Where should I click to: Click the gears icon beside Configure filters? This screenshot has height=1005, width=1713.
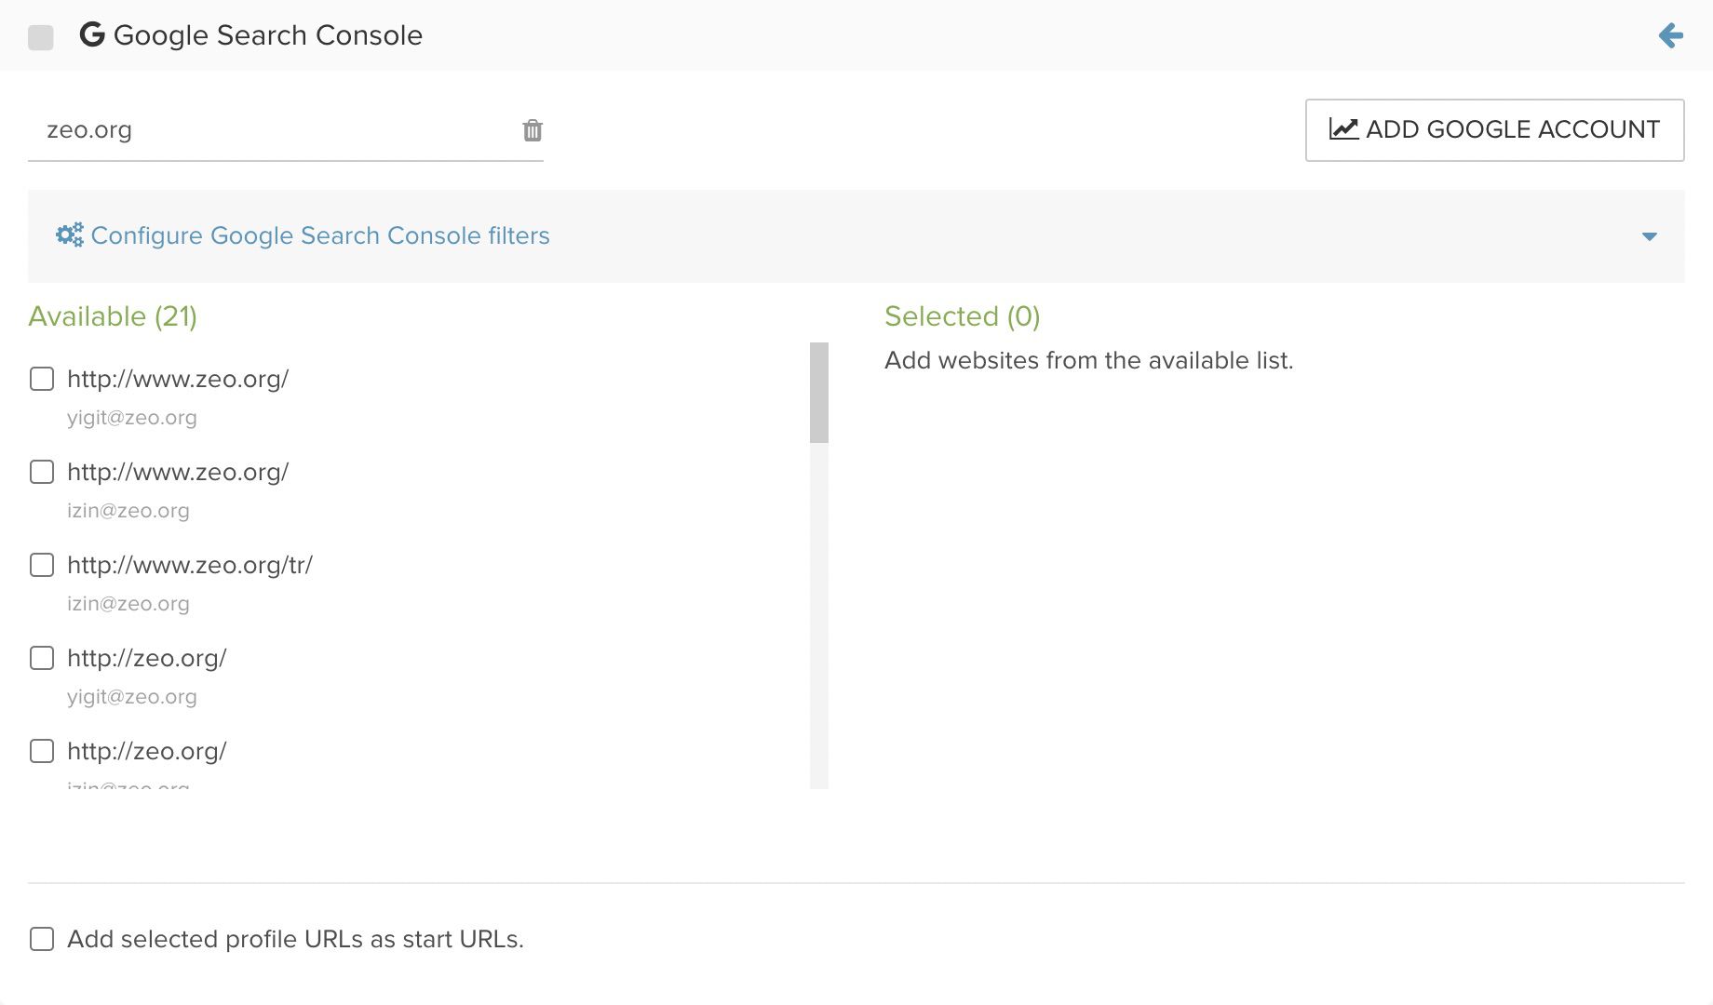[70, 234]
